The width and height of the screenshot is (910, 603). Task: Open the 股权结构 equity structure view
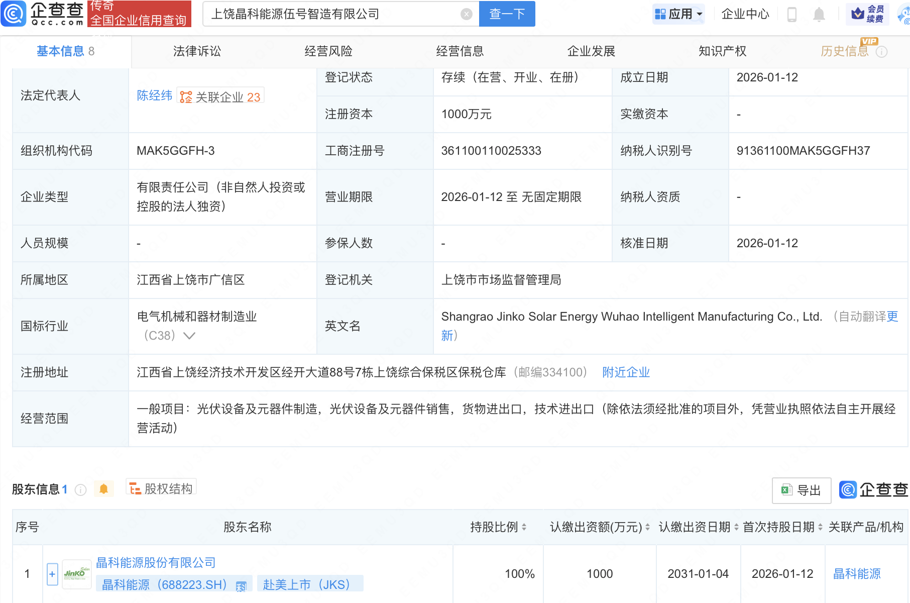161,488
